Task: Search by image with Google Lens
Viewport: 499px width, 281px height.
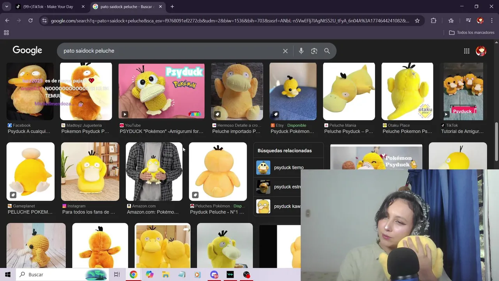Action: click(x=314, y=51)
